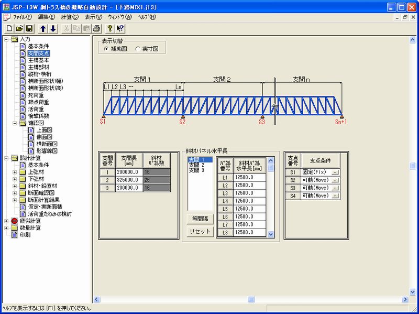Select the 補助図 radio button
The image size is (419, 314).
point(106,49)
